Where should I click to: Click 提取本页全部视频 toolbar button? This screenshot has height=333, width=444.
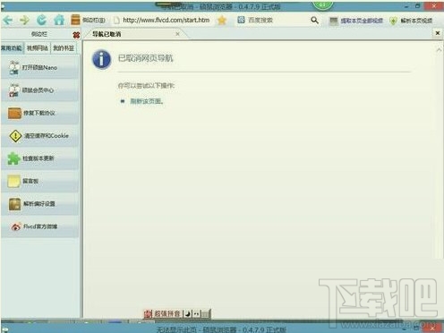click(356, 21)
